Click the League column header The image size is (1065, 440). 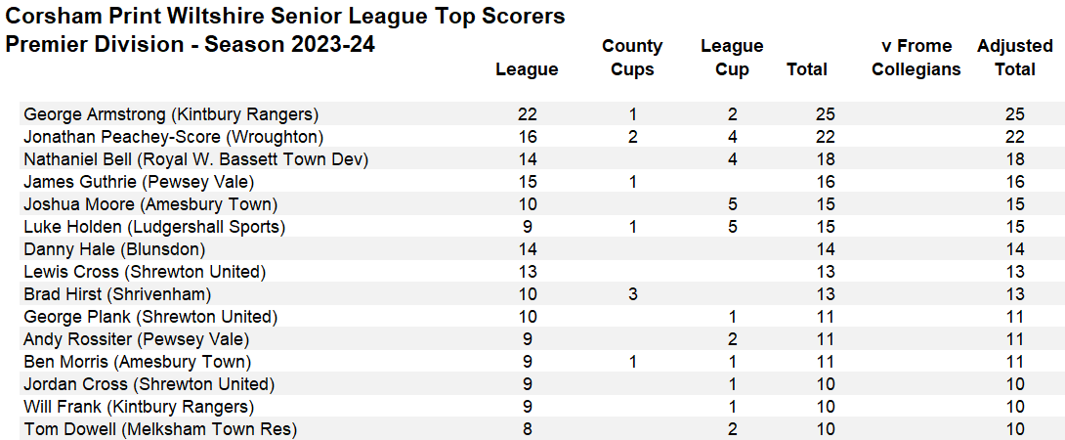527,69
